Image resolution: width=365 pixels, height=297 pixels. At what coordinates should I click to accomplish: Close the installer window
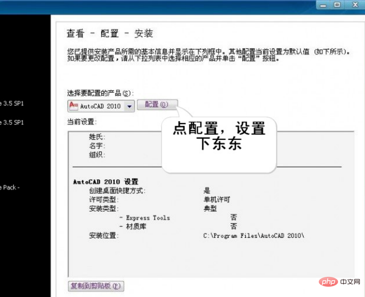click(x=355, y=5)
